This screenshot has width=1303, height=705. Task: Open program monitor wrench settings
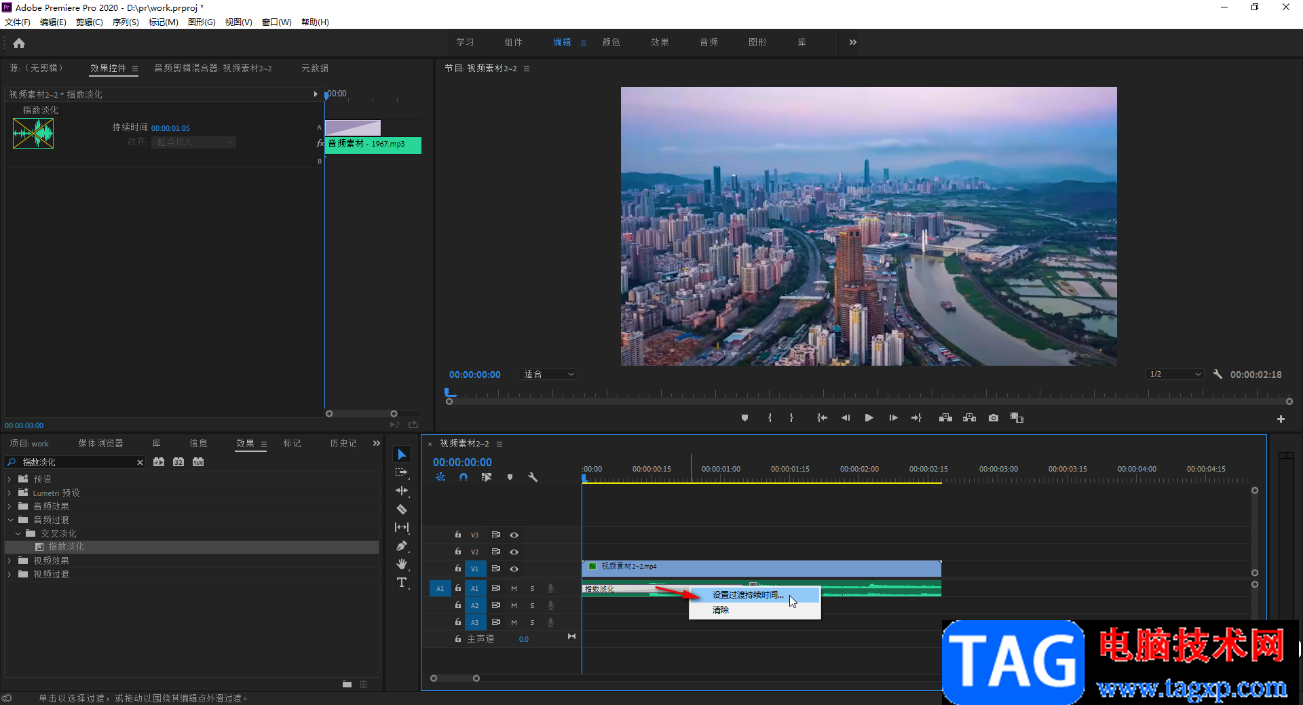coord(1217,374)
